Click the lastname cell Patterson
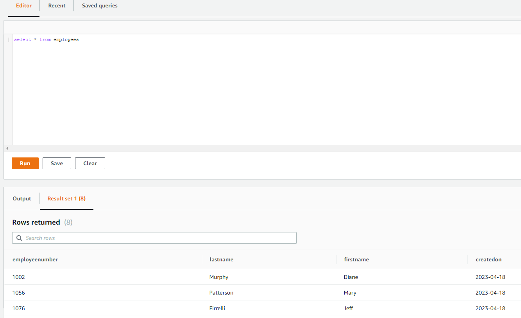 (221, 293)
